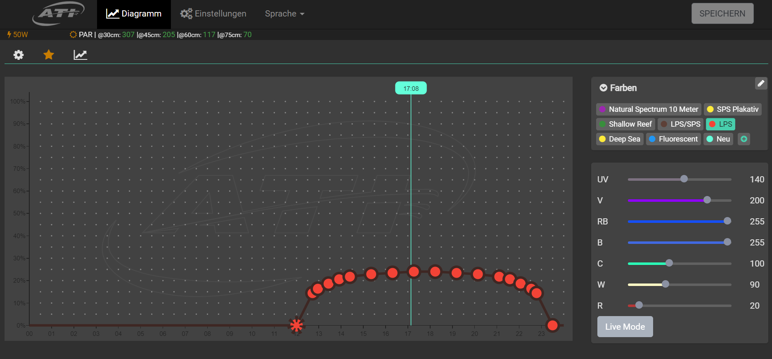Select the Natural Spectrum 10 Meter preset
This screenshot has height=359, width=772.
(x=649, y=109)
